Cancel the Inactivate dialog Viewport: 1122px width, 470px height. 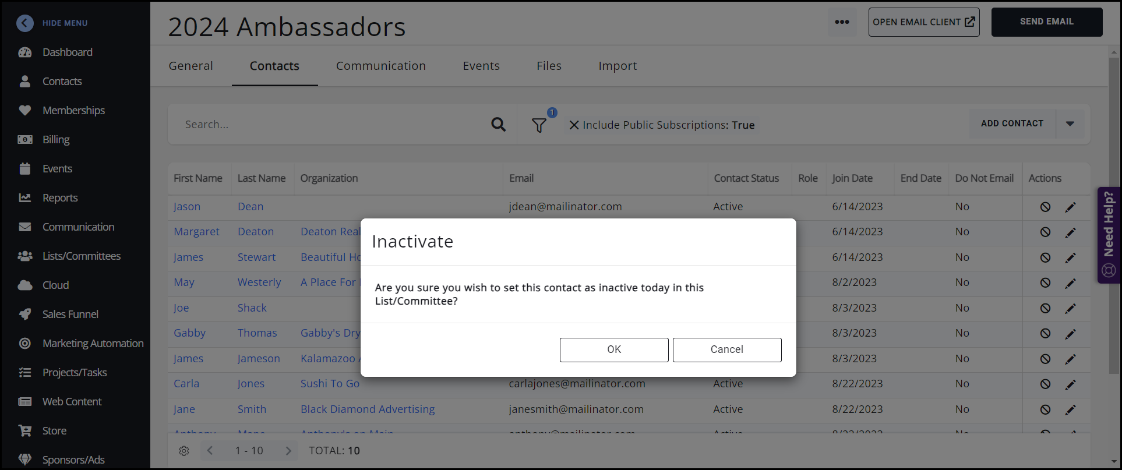click(726, 349)
